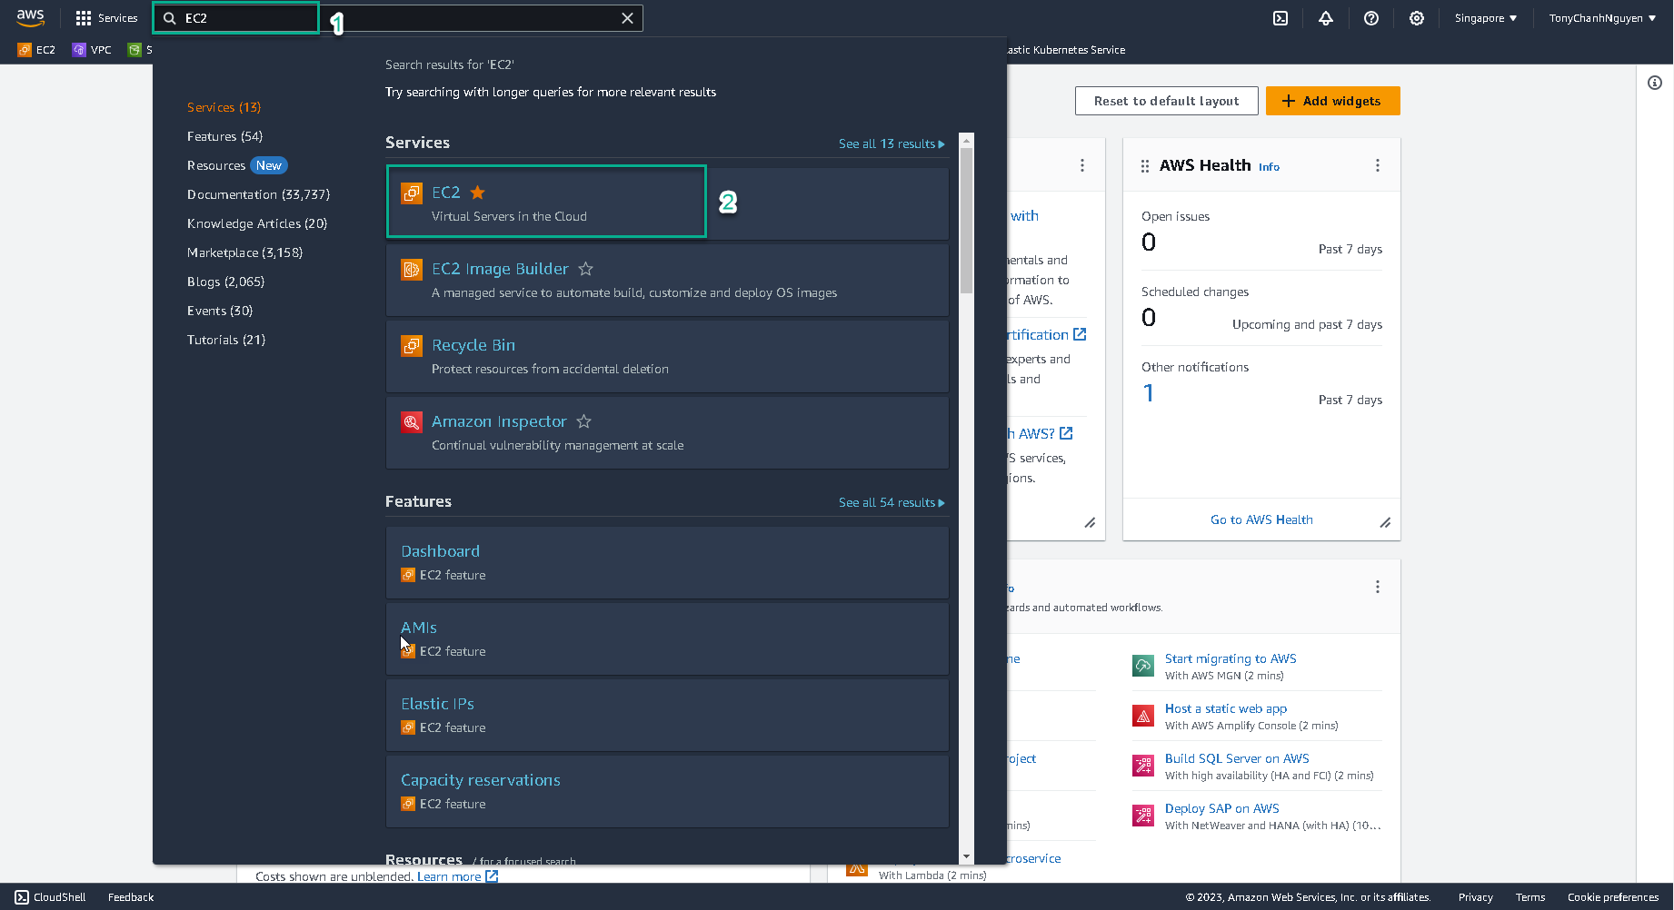Screen dimensions: 1674x910
Task: Open the settings gear icon
Action: point(1417,18)
